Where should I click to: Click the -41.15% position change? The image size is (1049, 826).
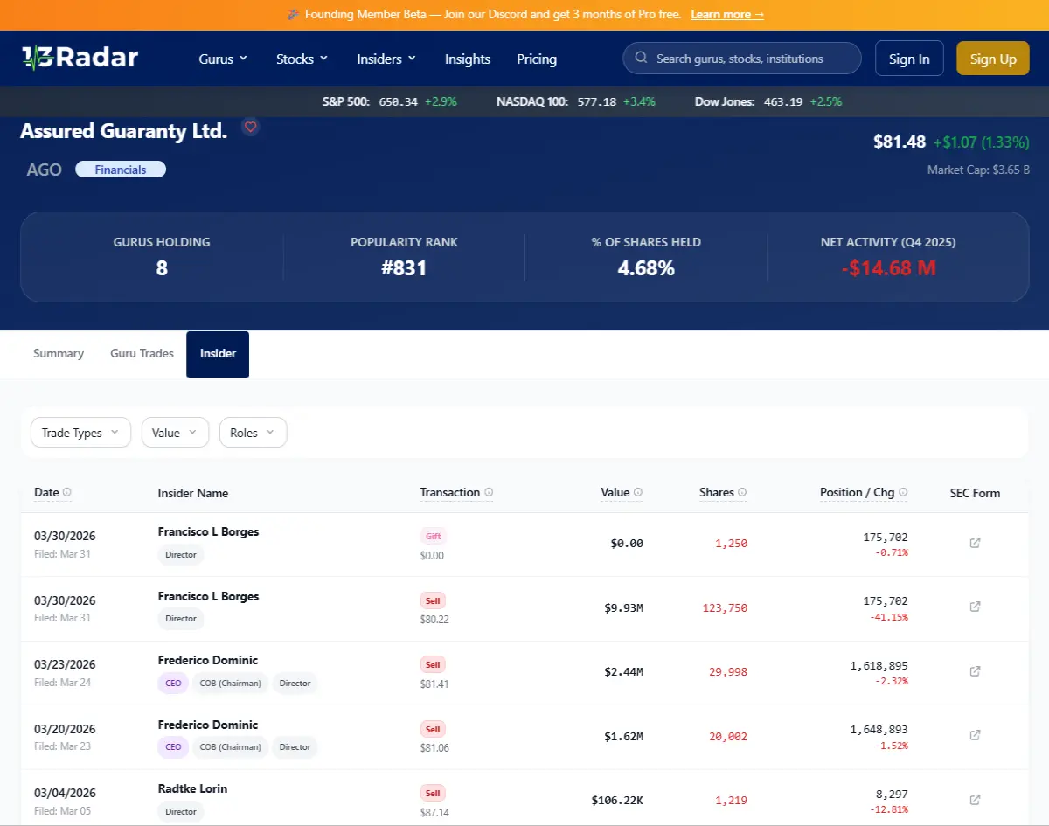(x=887, y=616)
